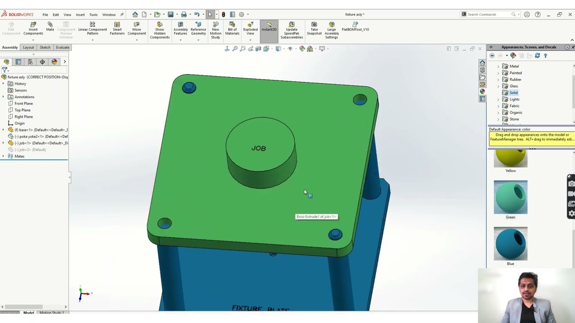The height and width of the screenshot is (323, 575).
Task: Open Design Library task pane tab
Action: [482, 70]
